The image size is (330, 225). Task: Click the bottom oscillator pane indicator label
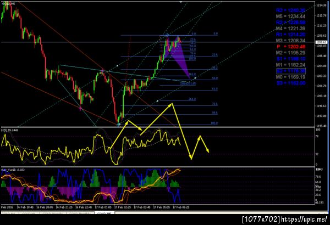tap(13, 170)
